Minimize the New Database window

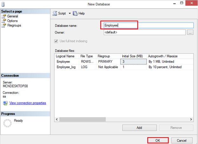pos(174,4)
